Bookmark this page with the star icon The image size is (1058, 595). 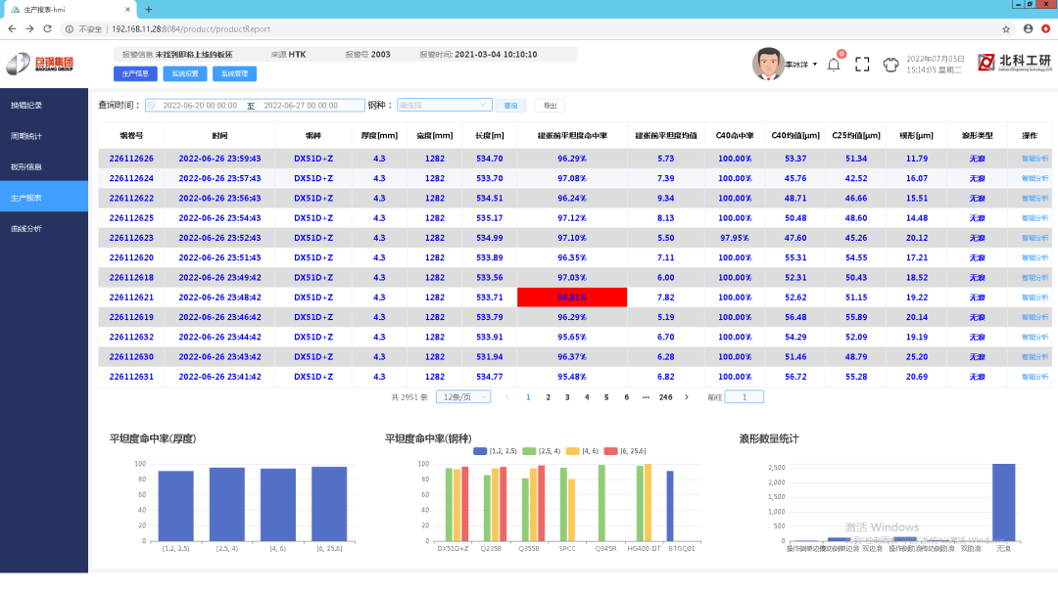pos(1006,28)
